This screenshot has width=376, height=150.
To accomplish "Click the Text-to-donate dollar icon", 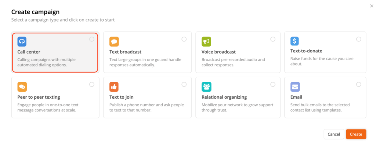I will pyautogui.click(x=295, y=41).
